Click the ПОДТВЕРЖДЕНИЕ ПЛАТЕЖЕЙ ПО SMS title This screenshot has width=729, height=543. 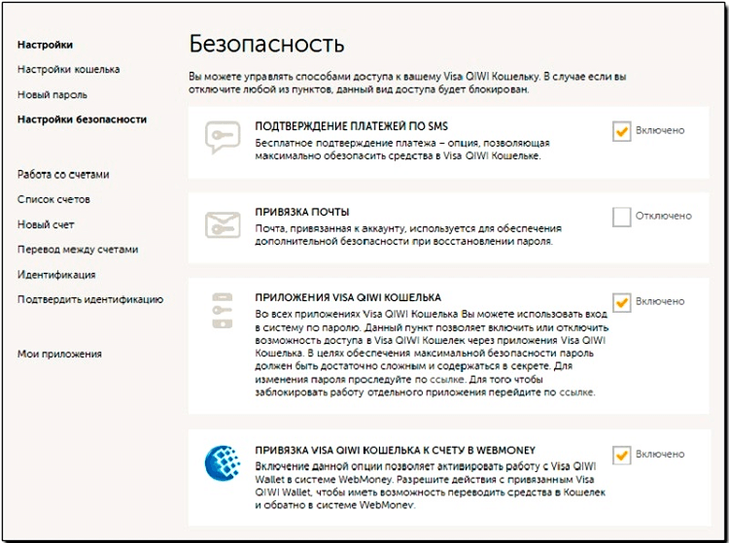coord(352,126)
